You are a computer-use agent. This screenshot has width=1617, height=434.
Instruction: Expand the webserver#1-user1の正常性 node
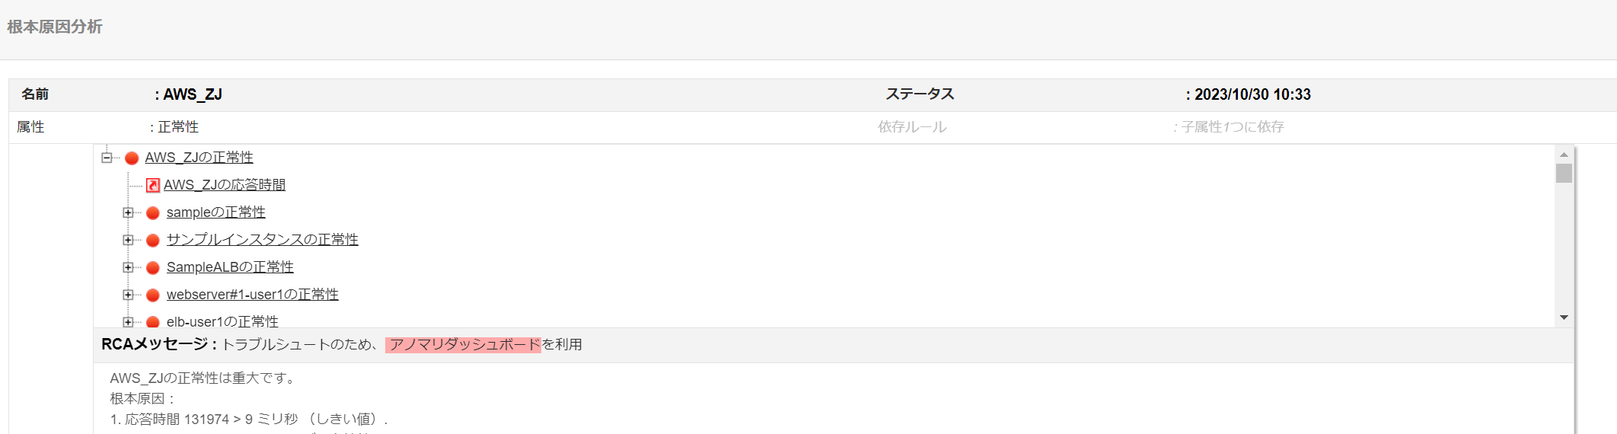(x=128, y=295)
